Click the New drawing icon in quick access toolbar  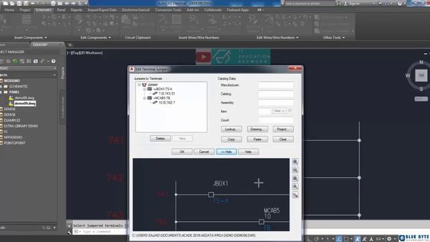point(5,3)
